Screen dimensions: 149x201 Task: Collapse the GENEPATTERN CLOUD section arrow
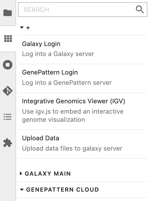(22, 190)
